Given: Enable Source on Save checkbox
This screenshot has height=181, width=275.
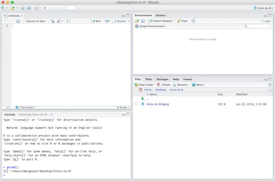Looking at the screenshot, I should [25, 21].
